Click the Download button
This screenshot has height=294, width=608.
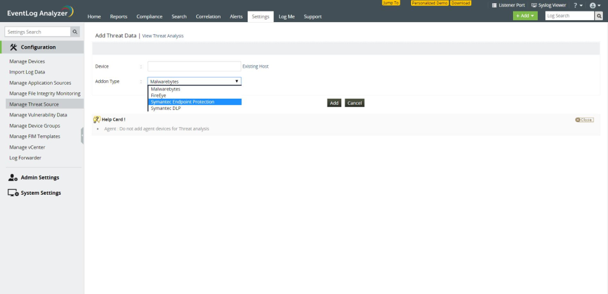pyautogui.click(x=460, y=3)
